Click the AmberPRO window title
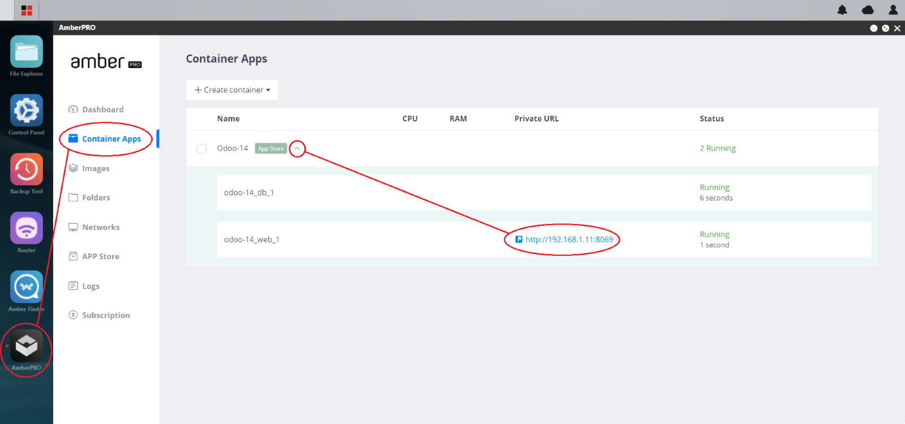The height and width of the screenshot is (424, 905). click(x=77, y=28)
